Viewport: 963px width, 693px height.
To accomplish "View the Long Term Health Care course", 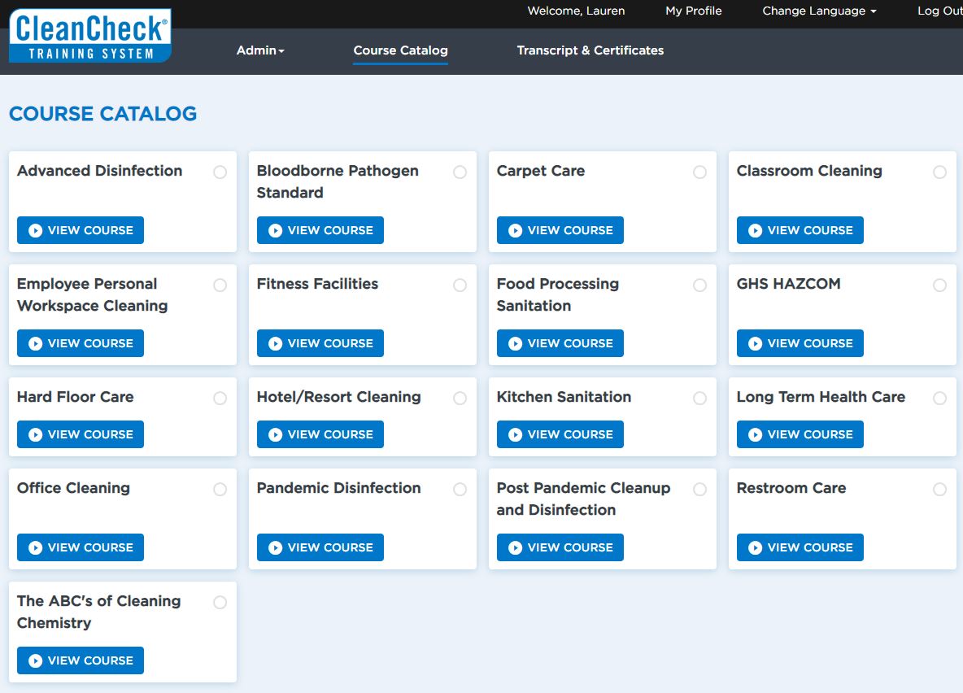I will (800, 434).
